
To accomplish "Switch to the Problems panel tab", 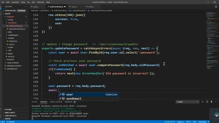I will pos(68,102).
